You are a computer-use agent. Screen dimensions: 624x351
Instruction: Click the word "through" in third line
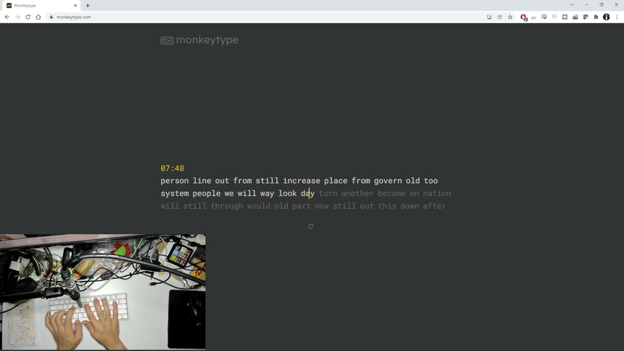(x=227, y=206)
